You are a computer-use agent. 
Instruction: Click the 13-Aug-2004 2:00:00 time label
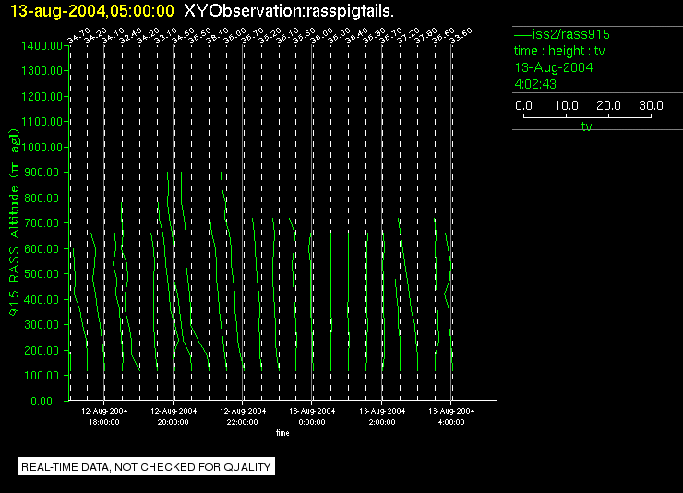click(x=382, y=416)
